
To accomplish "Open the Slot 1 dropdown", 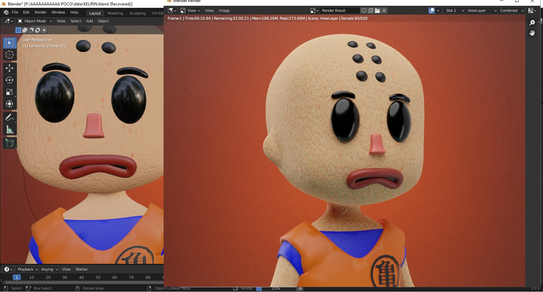I will [454, 11].
